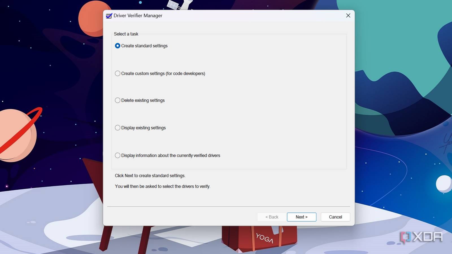Image resolution: width=452 pixels, height=254 pixels.
Task: Click 'Click Next to create standard settings.' text
Action: 150,176
